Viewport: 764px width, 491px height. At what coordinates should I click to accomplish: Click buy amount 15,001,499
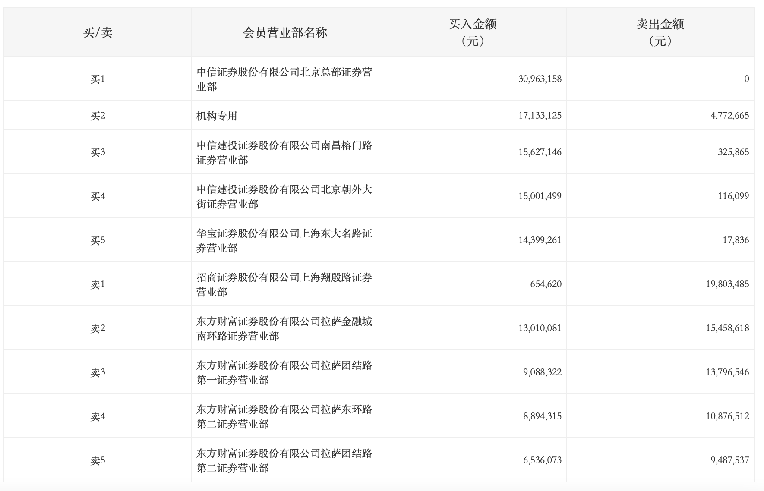tap(540, 196)
